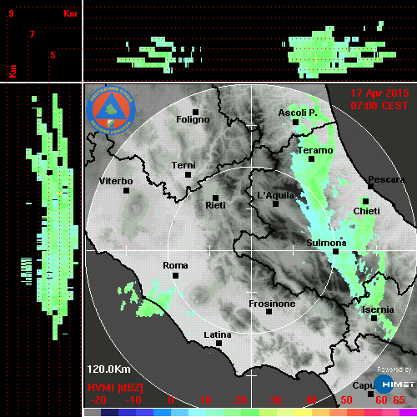This screenshot has width=417, height=417.
Task: Click the 'Viterbo' city name label
Action: pos(116,181)
